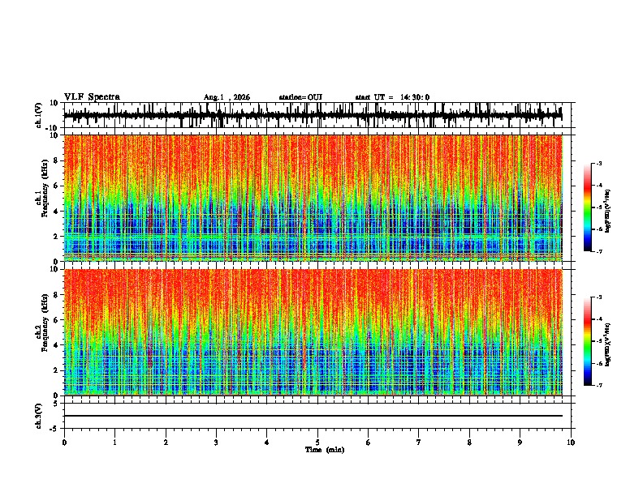643x496 pixels.
Task: Select the ch.2 "Frequency (kHz)" axis label
Action: click(45, 323)
